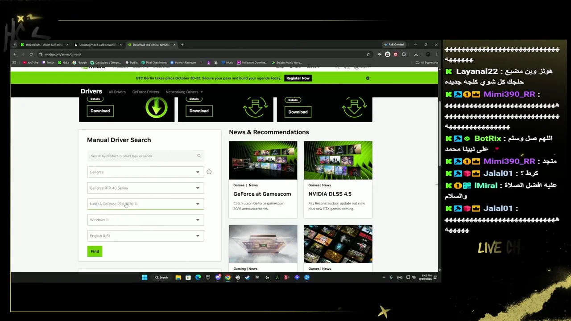
Task: Open the browser extensions puzzle icon
Action: pyautogui.click(x=404, y=54)
